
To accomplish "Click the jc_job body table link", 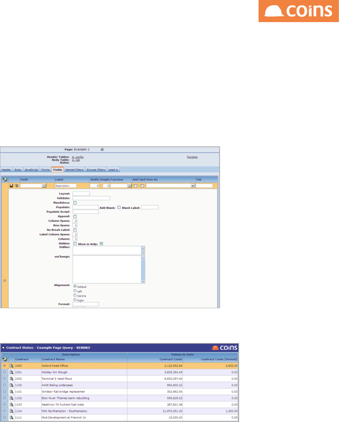I will click(76, 160).
